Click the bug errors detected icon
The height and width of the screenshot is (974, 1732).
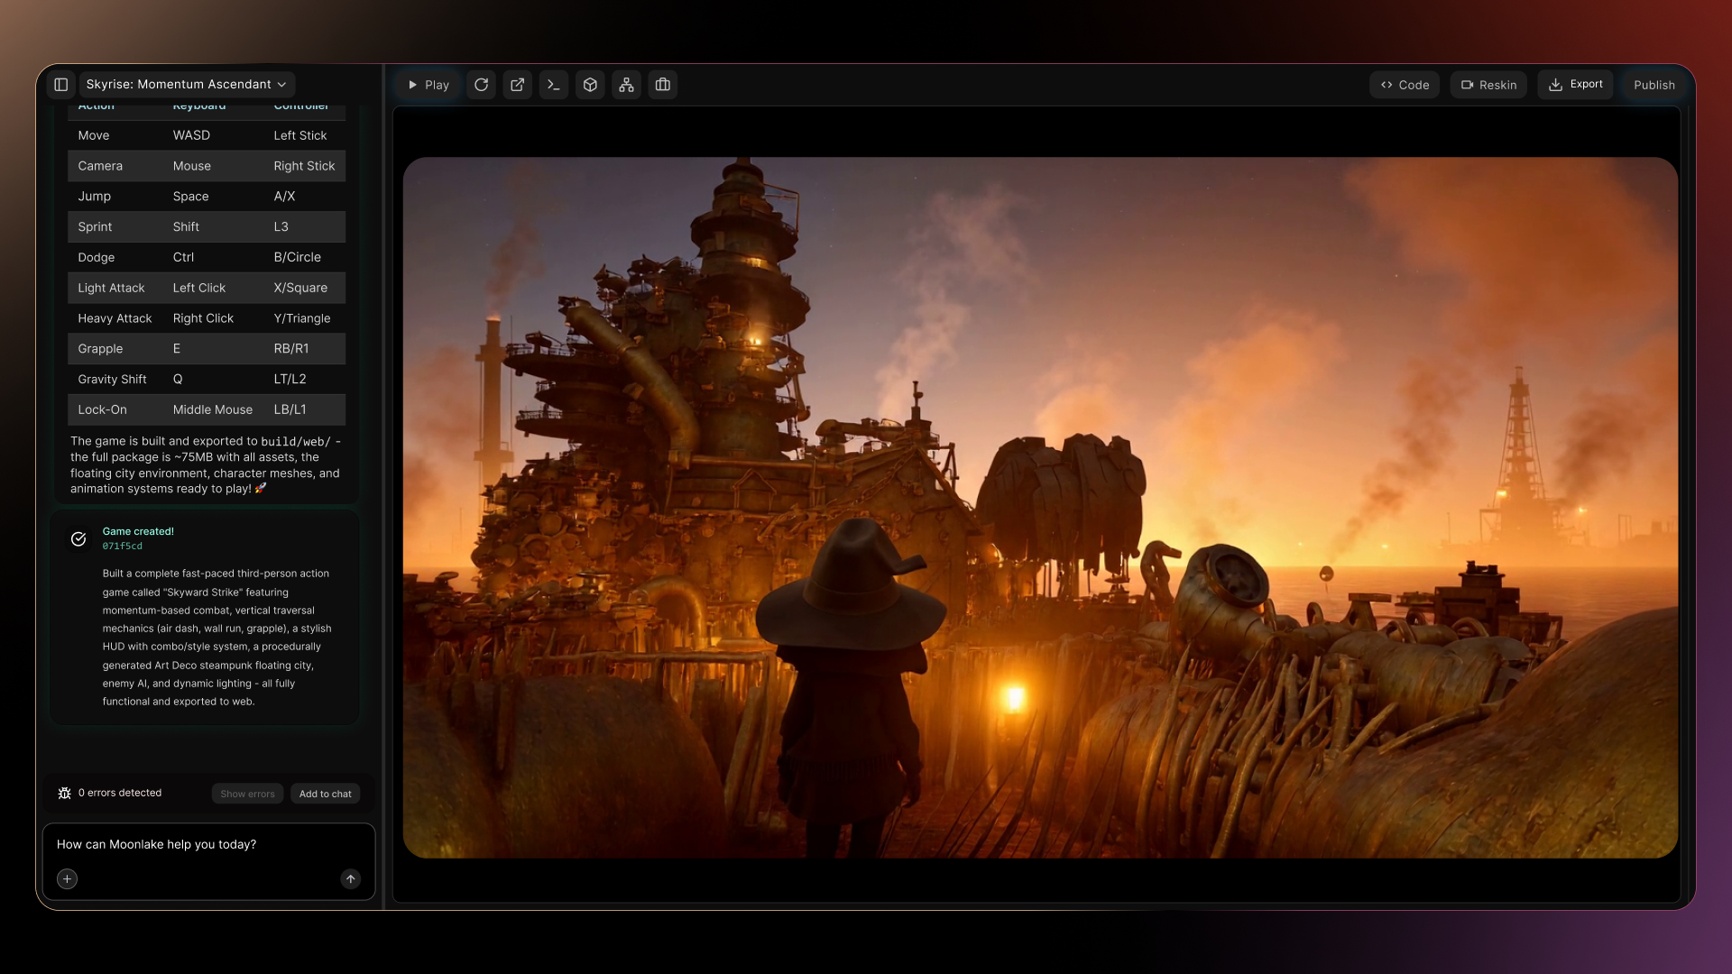[x=64, y=793]
